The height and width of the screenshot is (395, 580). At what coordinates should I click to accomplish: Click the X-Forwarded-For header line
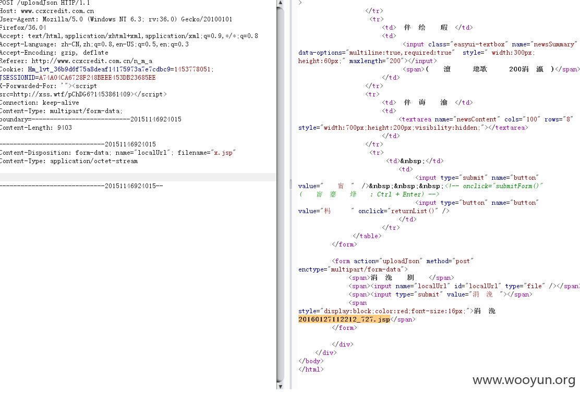(x=49, y=86)
